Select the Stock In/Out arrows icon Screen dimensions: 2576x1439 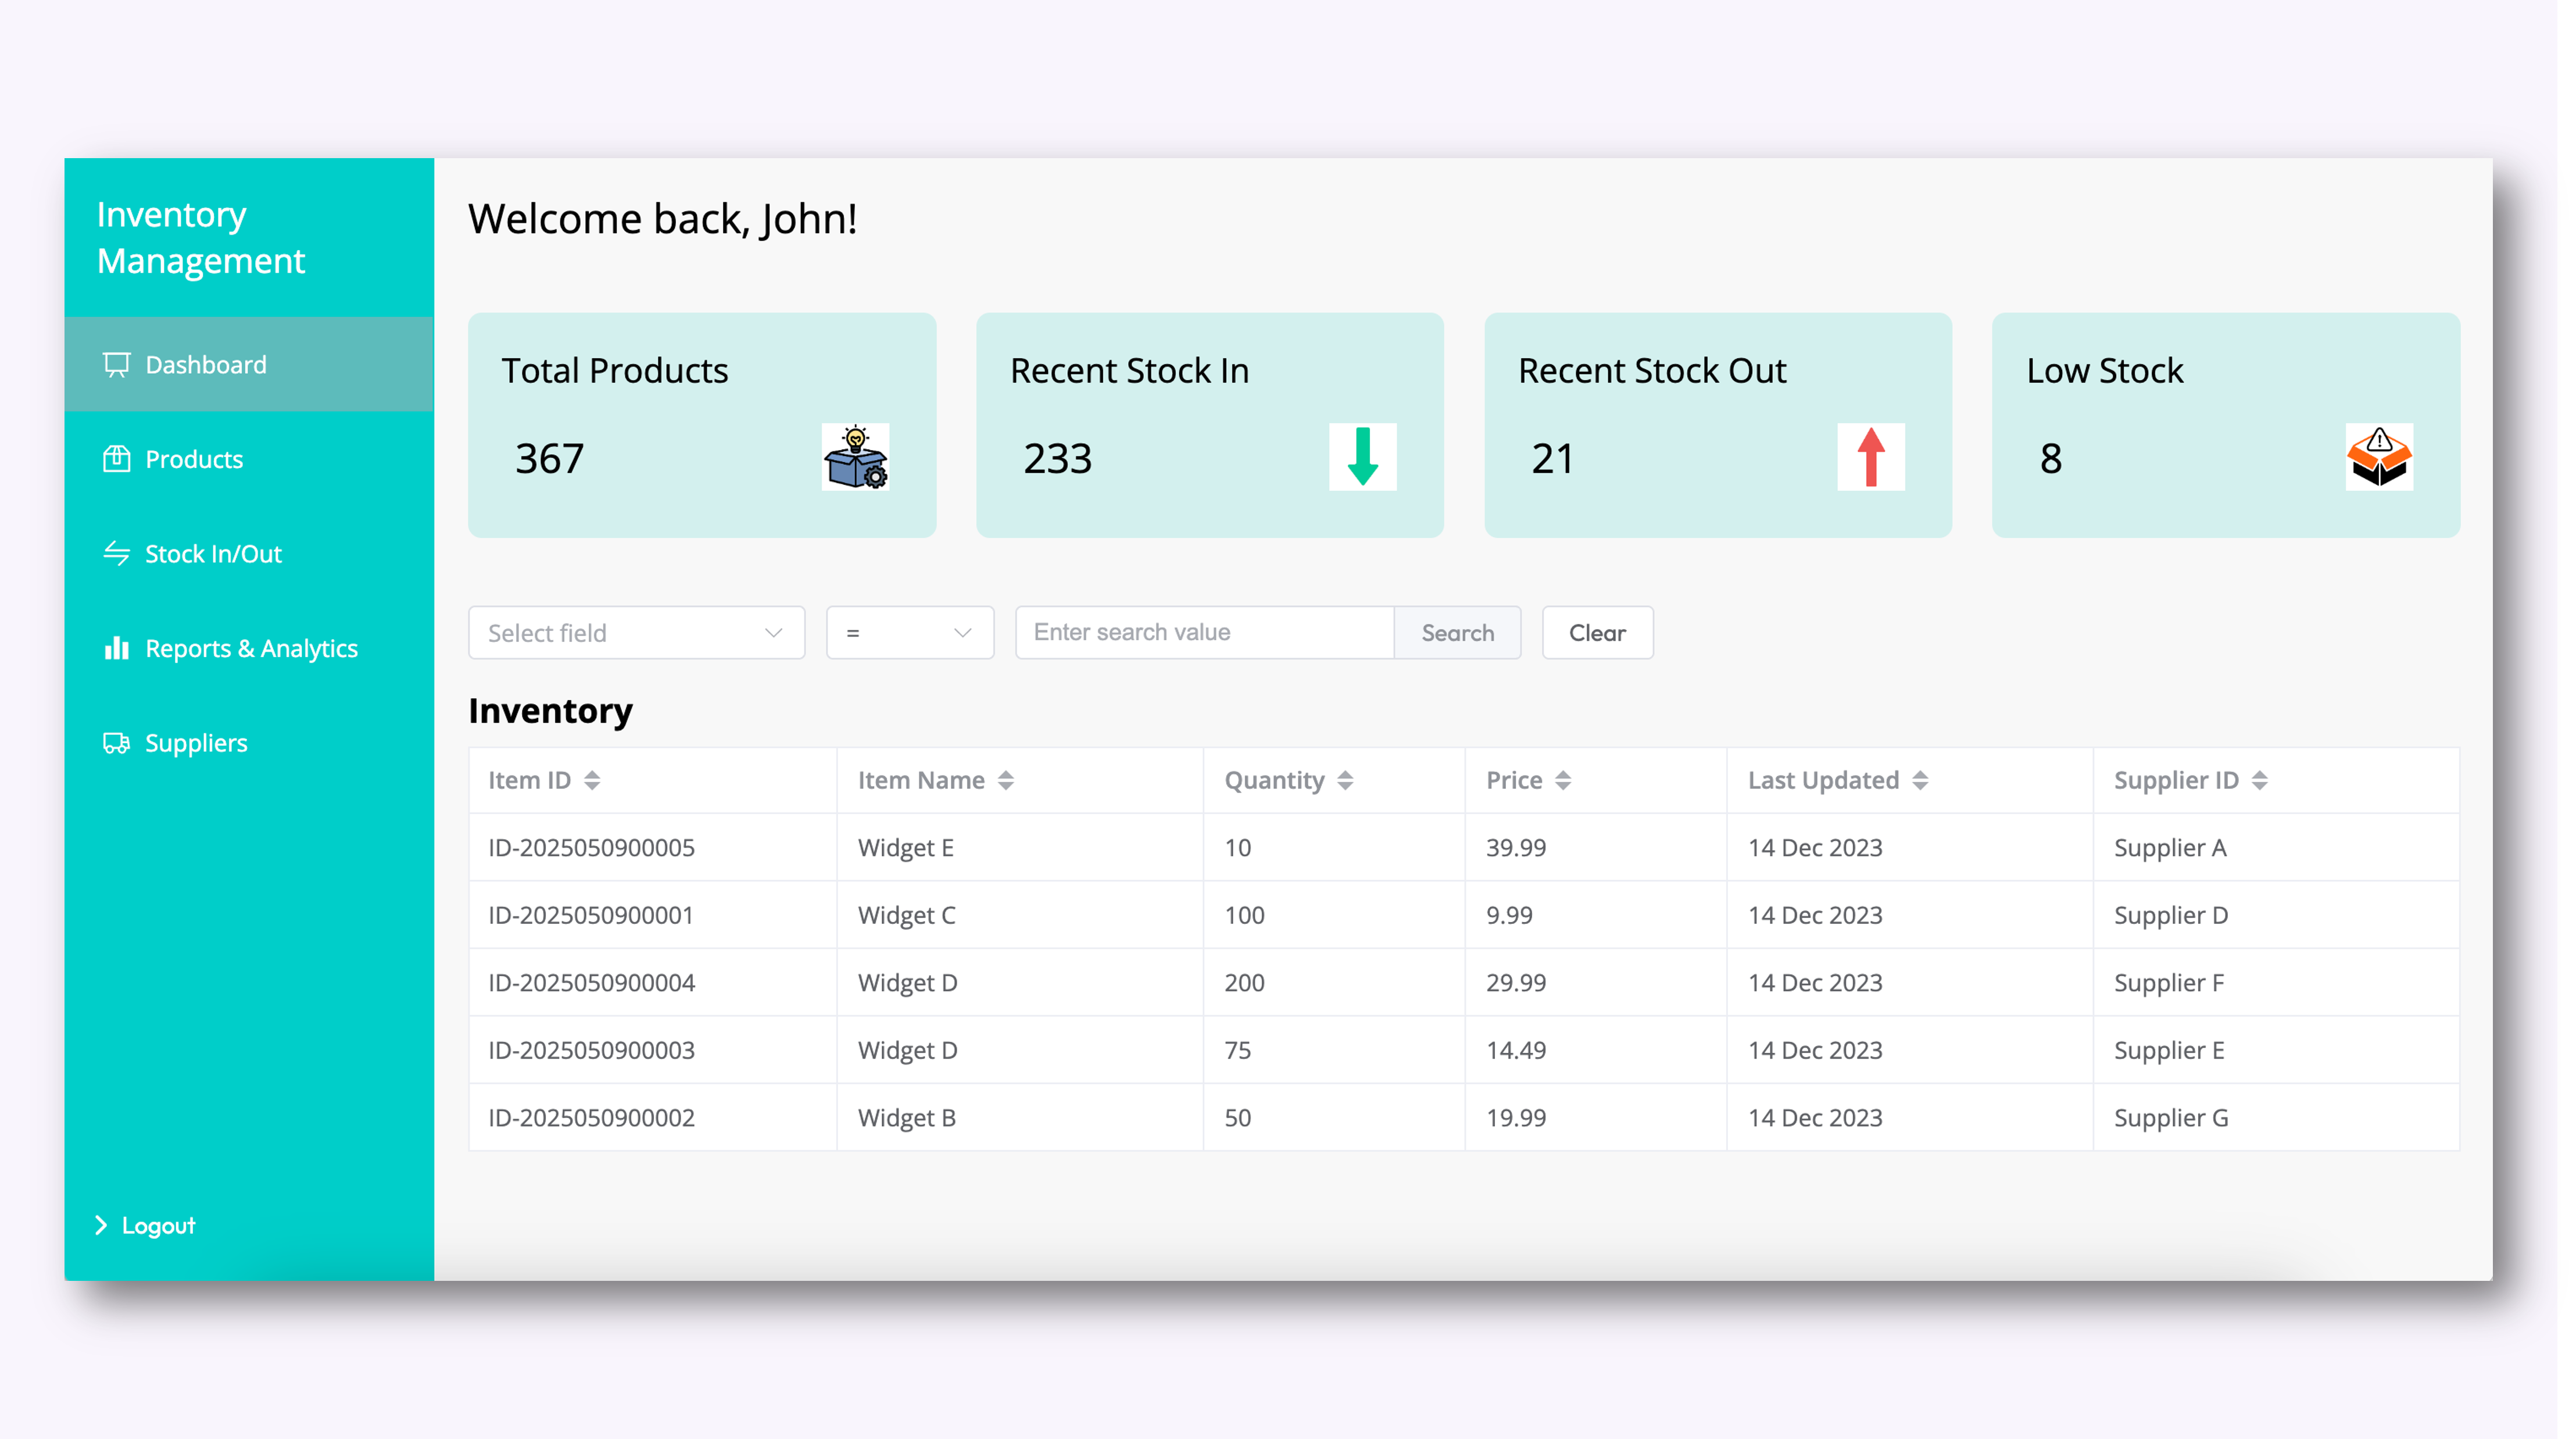click(117, 553)
